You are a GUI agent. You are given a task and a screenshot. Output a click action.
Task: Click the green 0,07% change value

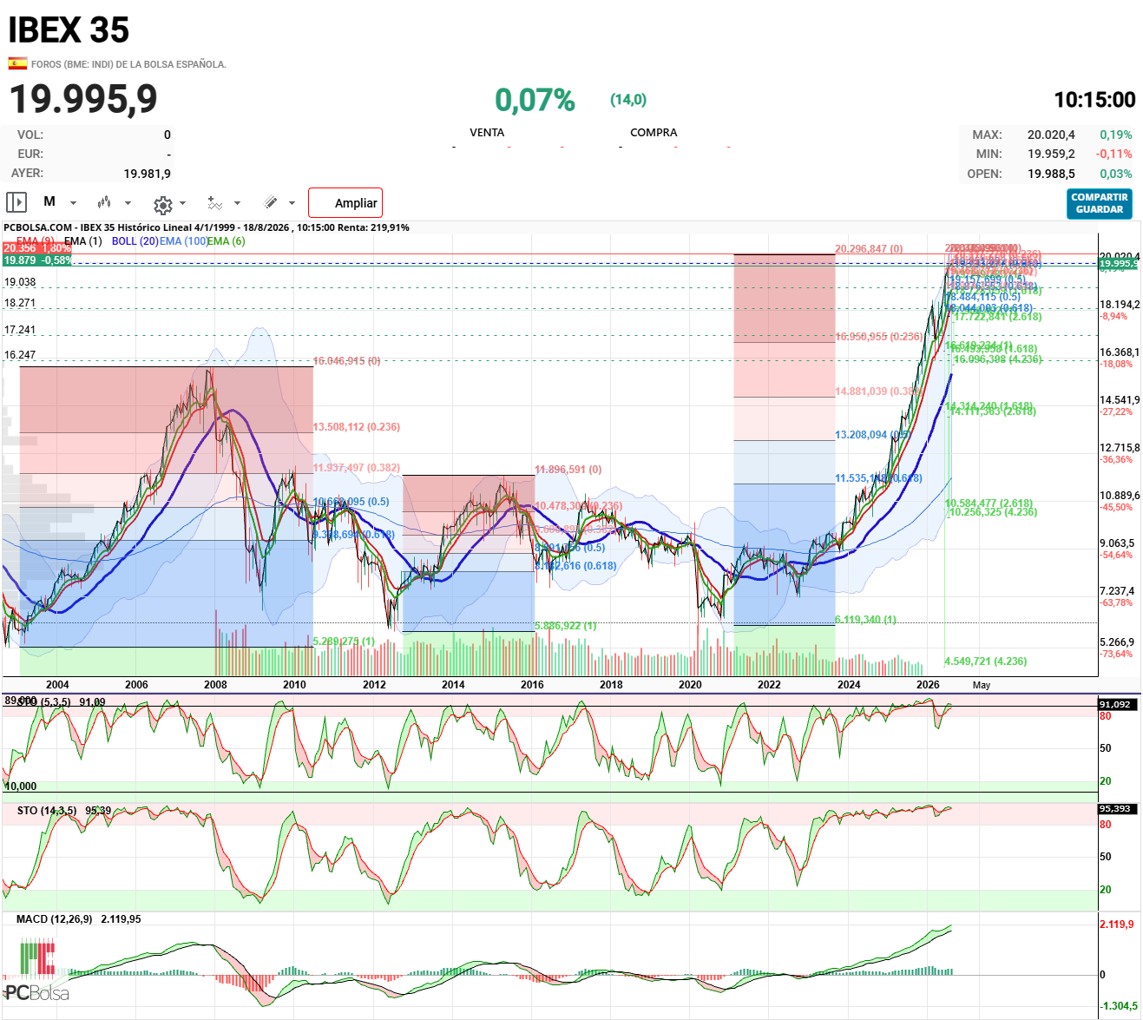535,100
